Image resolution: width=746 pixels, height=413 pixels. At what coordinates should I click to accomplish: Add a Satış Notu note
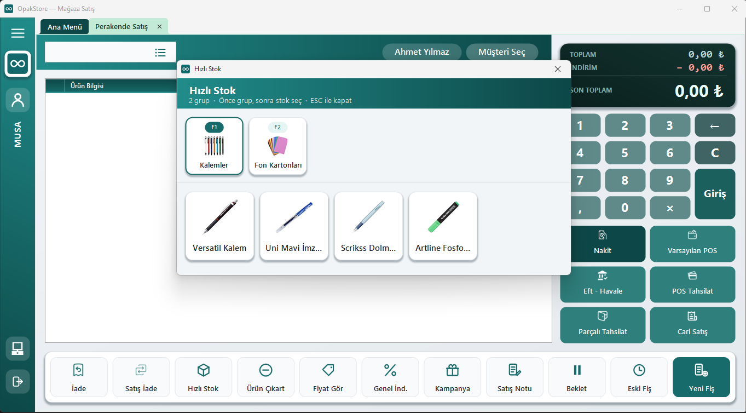(514, 377)
